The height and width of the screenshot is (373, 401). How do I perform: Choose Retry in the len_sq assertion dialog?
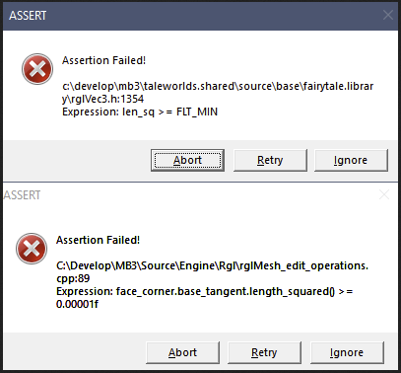coord(270,160)
